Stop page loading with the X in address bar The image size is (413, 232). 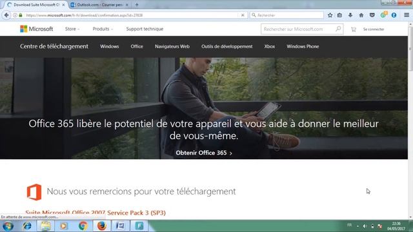coord(243,15)
